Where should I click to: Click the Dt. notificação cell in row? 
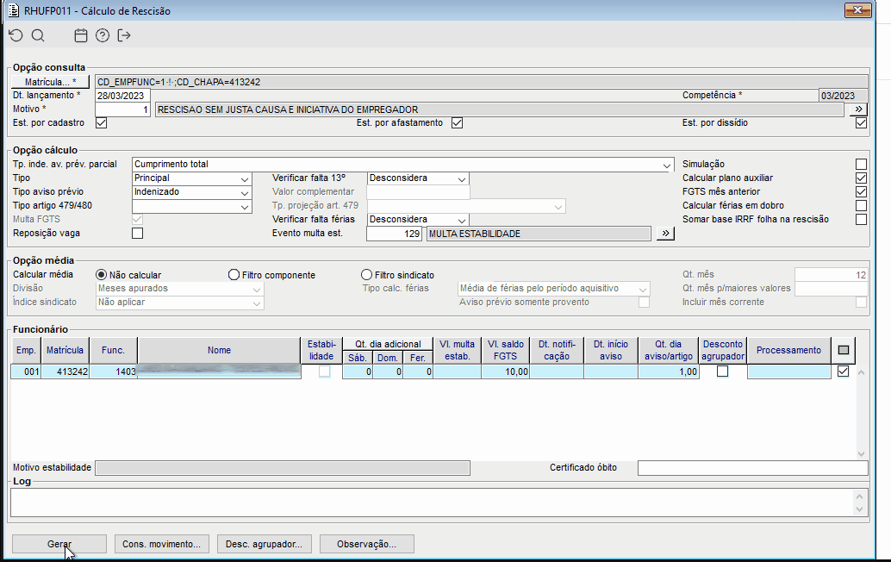click(557, 372)
